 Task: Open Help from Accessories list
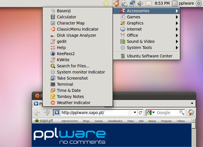point(78,47)
